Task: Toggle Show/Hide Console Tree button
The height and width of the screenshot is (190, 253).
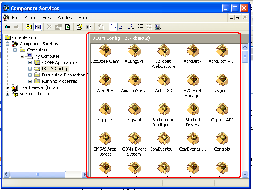Action: pos(38,27)
